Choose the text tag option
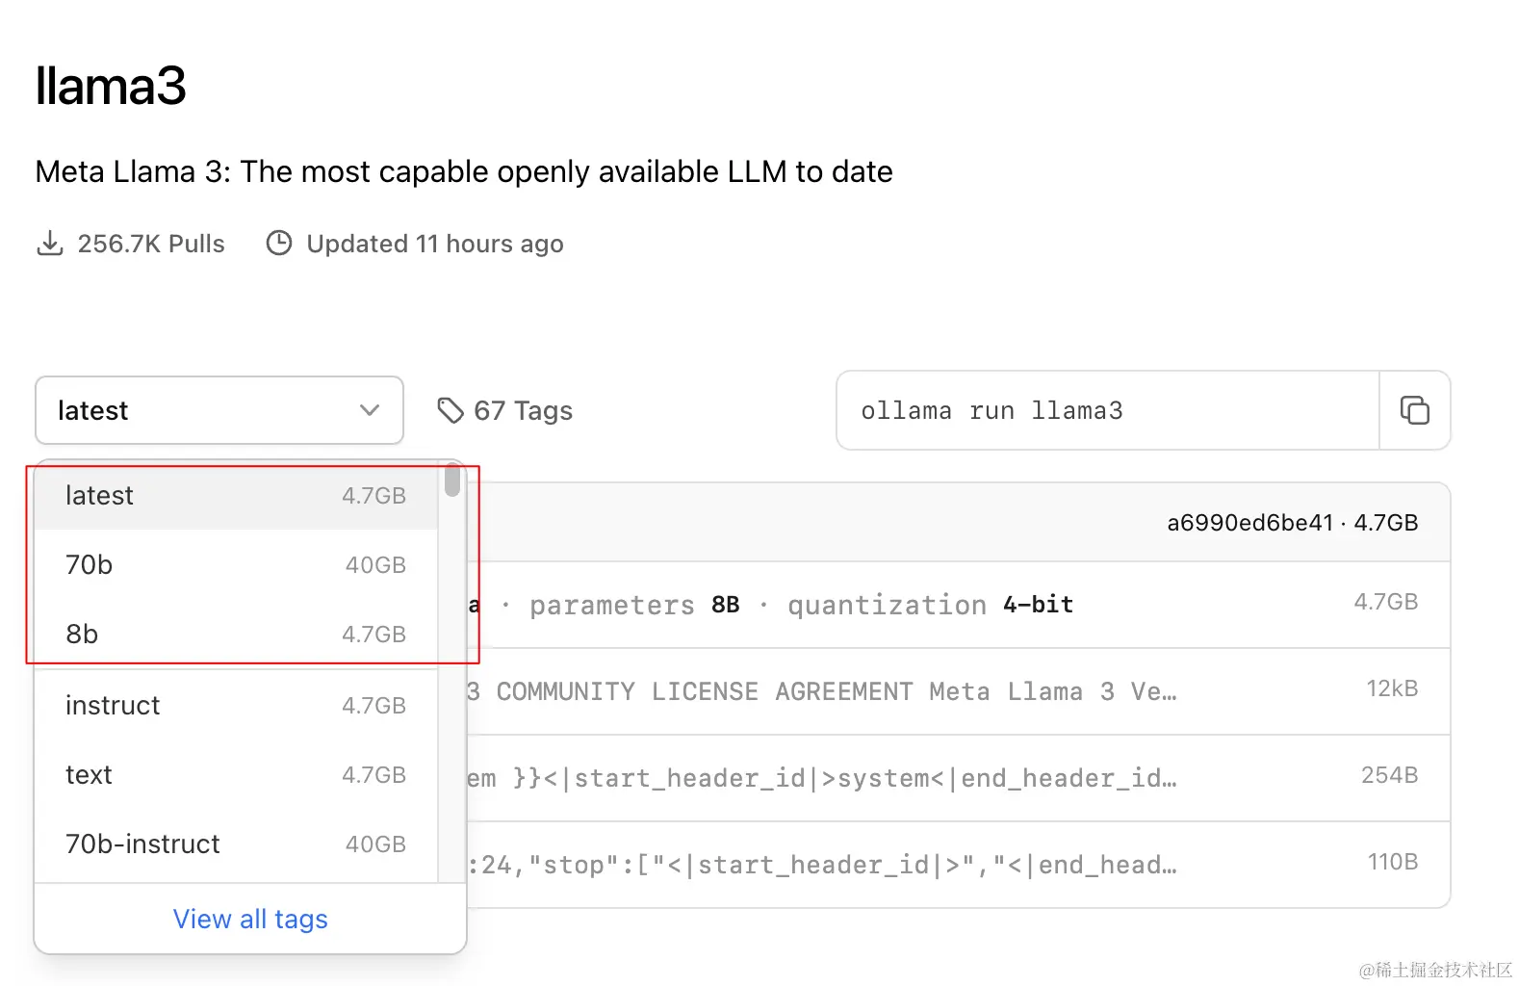 click(236, 774)
